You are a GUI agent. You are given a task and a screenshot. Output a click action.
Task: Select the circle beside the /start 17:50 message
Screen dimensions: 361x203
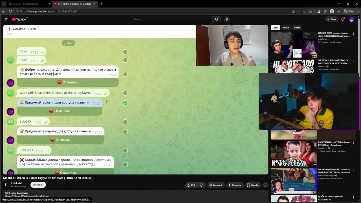[125, 52]
